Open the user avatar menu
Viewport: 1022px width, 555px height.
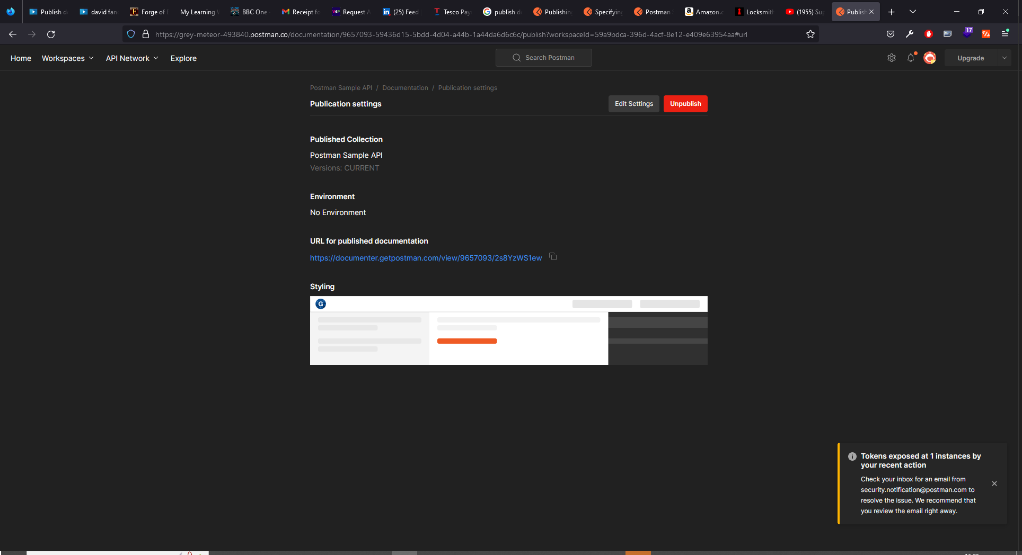(x=930, y=58)
